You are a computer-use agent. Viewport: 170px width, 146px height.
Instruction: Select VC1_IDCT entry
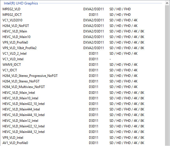pyautogui.click(x=10, y=70)
